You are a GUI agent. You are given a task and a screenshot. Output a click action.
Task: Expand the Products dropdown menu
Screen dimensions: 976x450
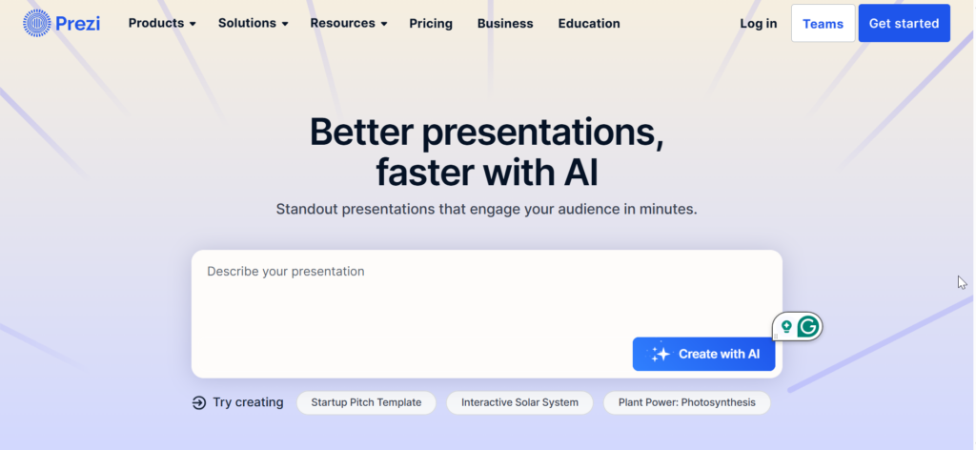pyautogui.click(x=162, y=23)
